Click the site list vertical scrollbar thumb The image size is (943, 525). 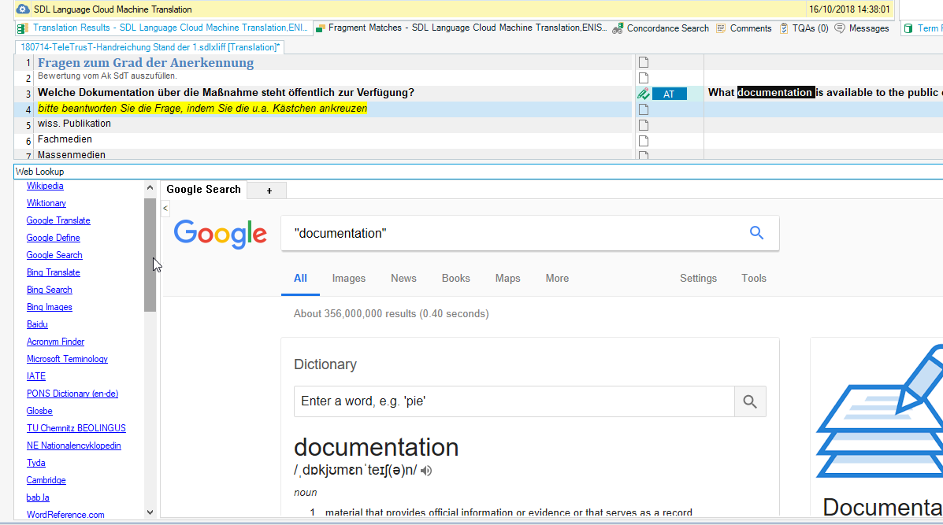click(150, 255)
